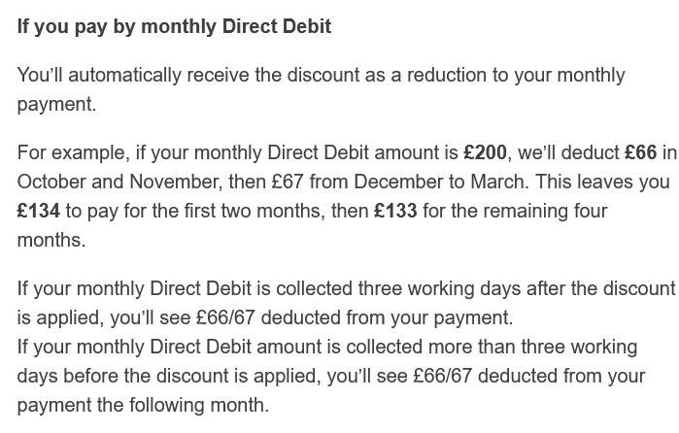The height and width of the screenshot is (433, 679).
Task: Click the bold £200 amount
Action: point(485,152)
